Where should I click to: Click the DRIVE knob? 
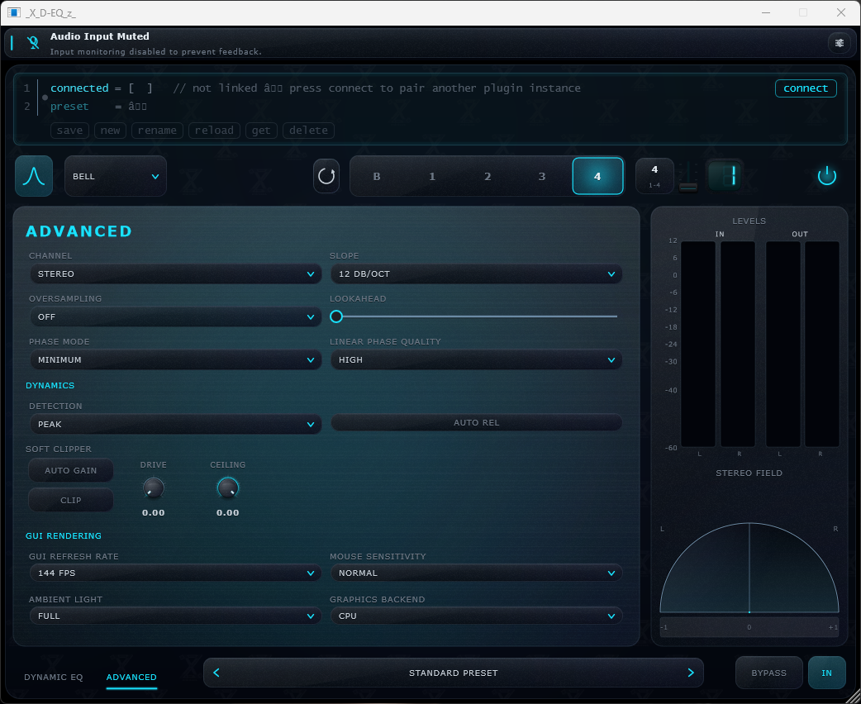click(153, 488)
